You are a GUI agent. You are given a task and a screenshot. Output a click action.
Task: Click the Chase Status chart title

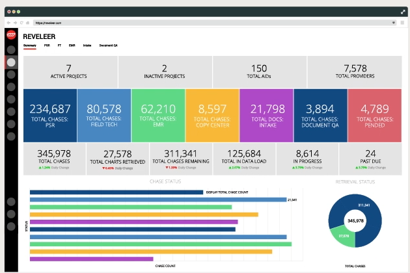[165, 181]
